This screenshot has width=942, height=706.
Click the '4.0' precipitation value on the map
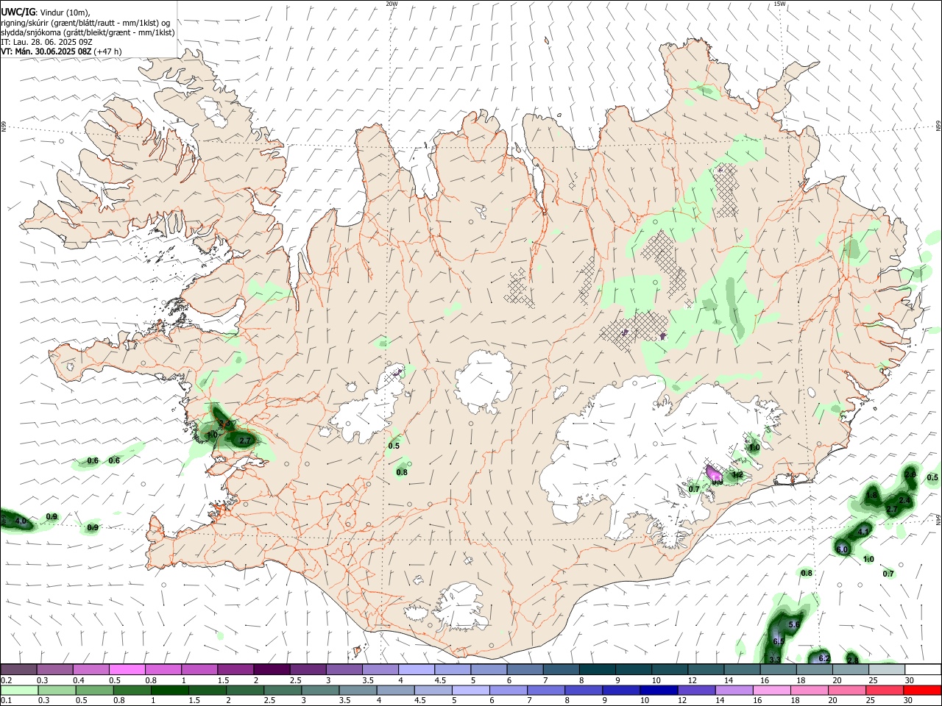click(20, 521)
